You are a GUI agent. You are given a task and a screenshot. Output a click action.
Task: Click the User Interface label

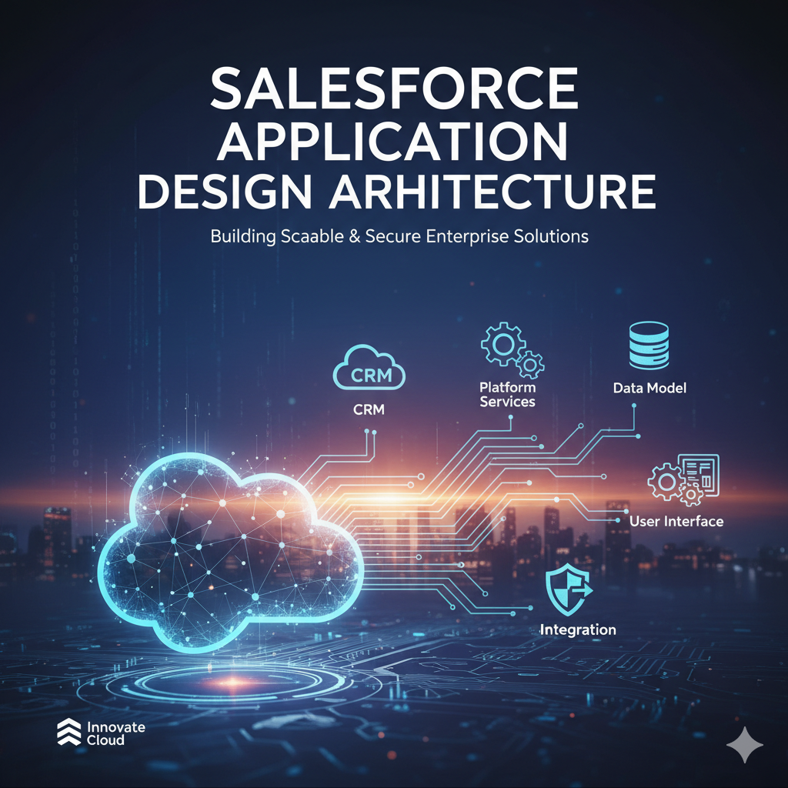coord(676,522)
